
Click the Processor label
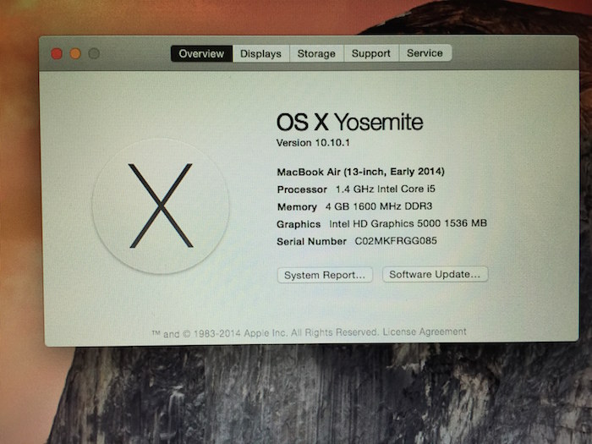click(x=302, y=189)
